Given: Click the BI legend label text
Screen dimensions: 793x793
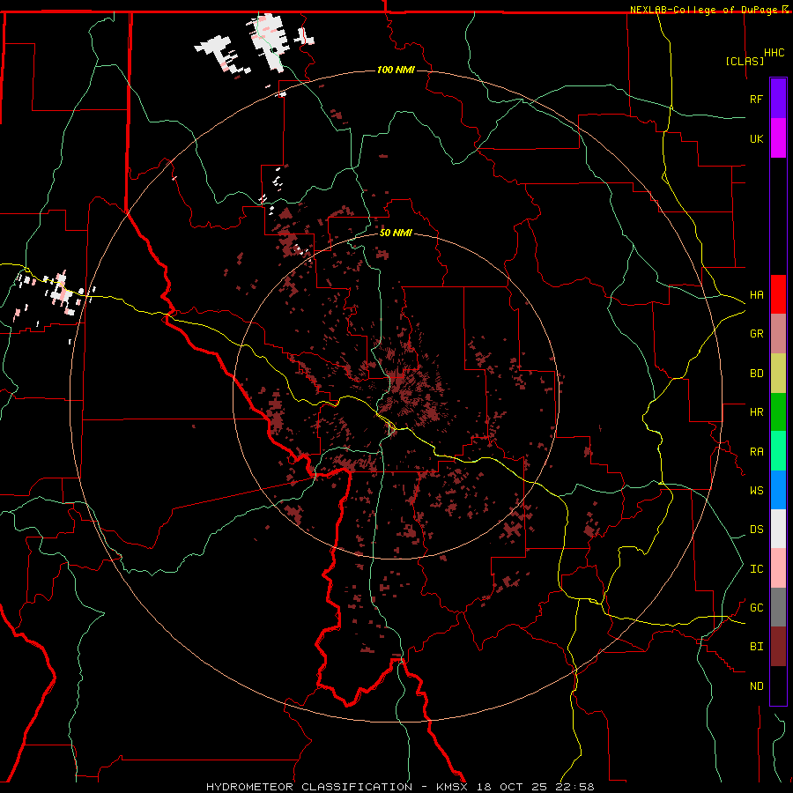Looking at the screenshot, I should click(756, 647).
